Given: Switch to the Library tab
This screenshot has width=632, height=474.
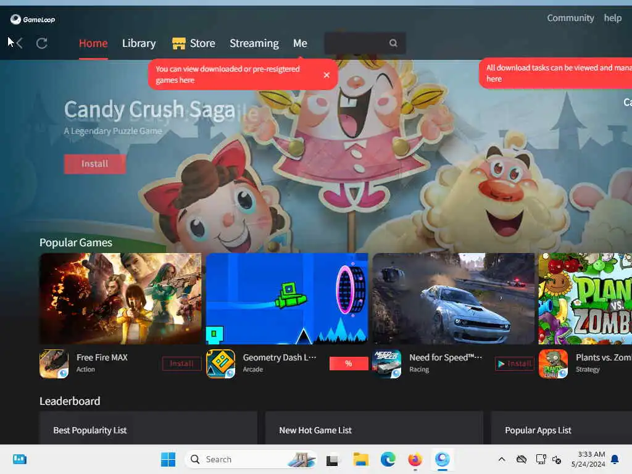Looking at the screenshot, I should point(139,43).
